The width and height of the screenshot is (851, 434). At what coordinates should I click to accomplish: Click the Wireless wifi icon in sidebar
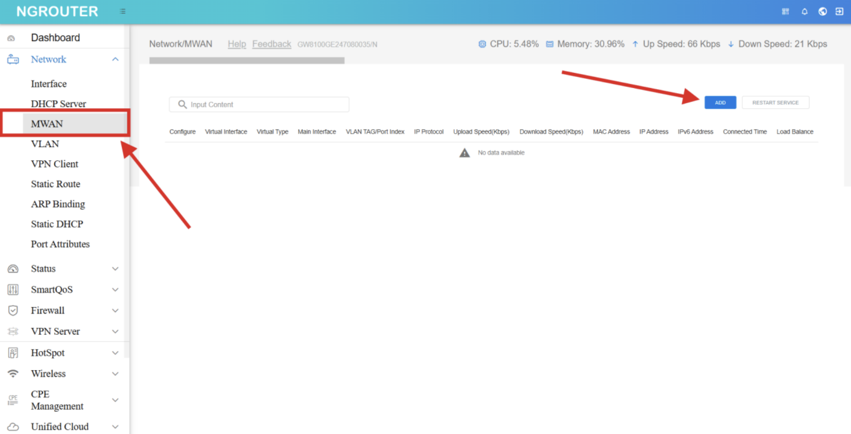[13, 373]
